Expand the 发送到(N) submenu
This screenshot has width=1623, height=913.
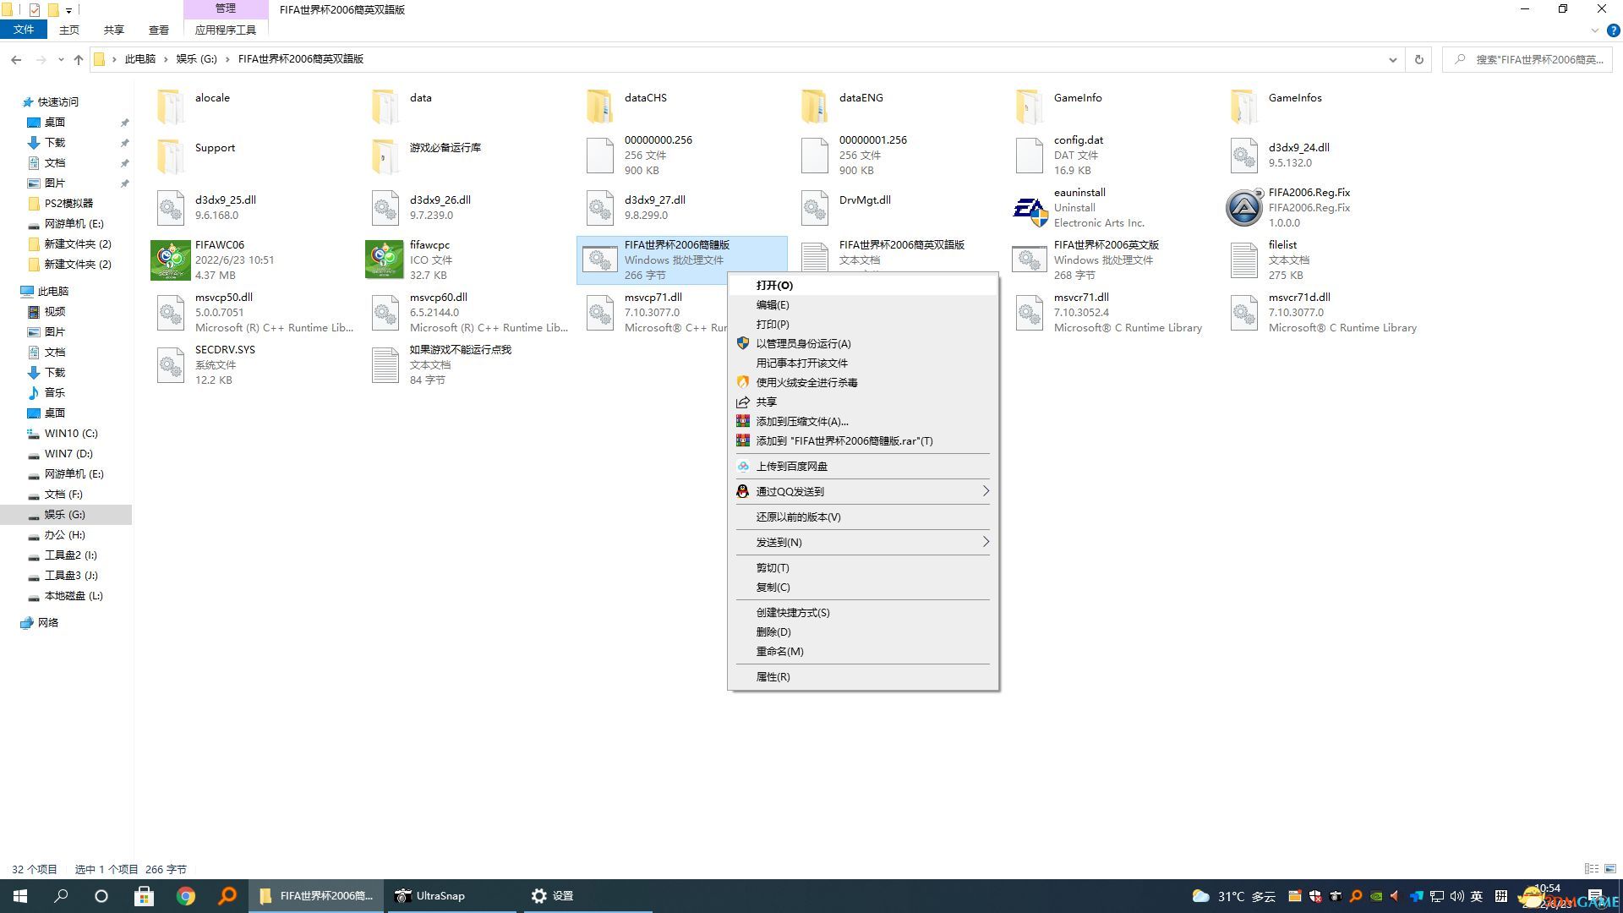click(x=863, y=543)
